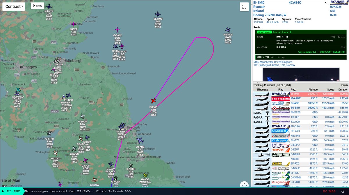Select the SP-RZD Buzz row

(301, 164)
